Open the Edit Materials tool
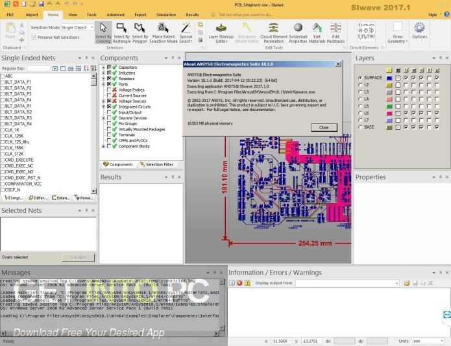Viewport: 451px width, 346px height. (x=317, y=32)
